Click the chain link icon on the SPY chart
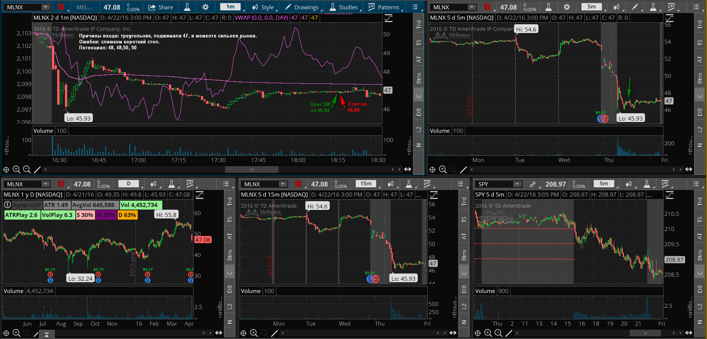Screen dimensions: 707x339 (x=532, y=184)
